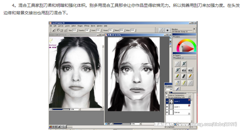Select the rainbow crayon icon in Custom palette

click(177, 76)
